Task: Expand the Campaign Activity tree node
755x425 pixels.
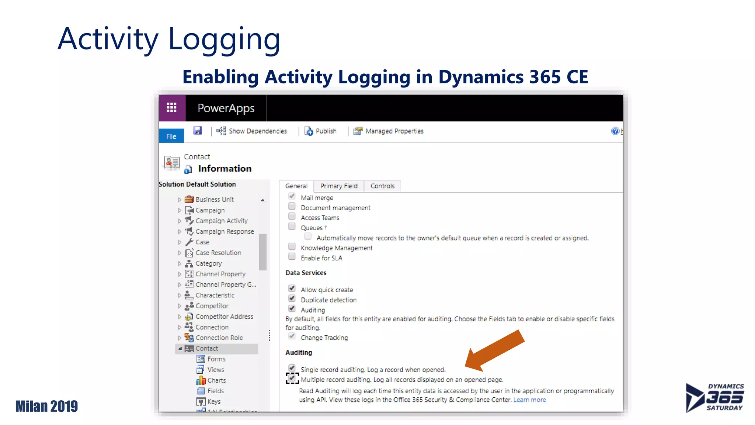Action: [180, 221]
